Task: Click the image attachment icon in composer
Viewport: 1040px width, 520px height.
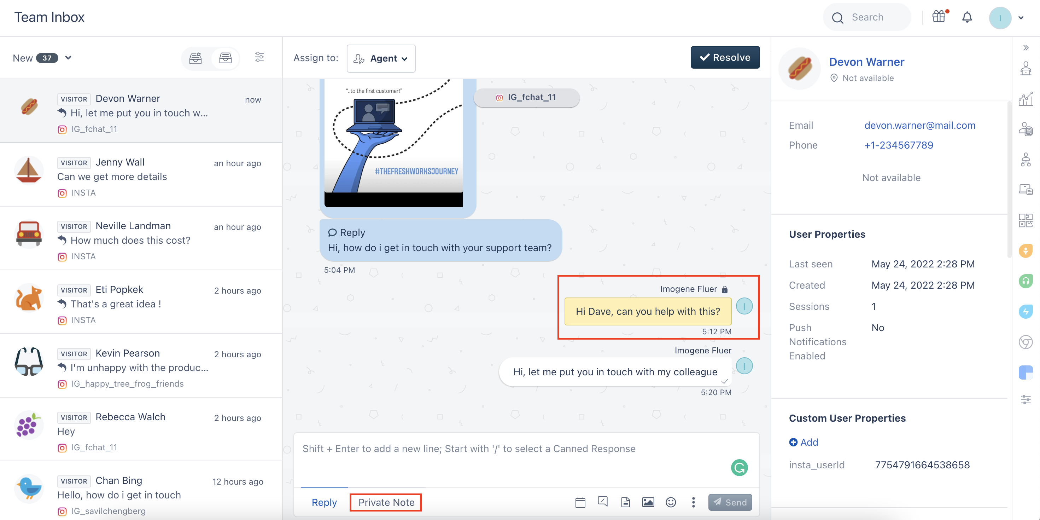Action: [648, 502]
